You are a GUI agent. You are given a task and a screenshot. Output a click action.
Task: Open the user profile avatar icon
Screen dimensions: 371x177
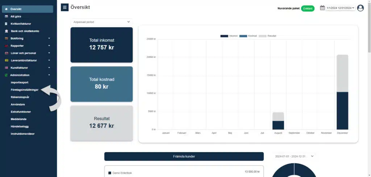point(360,8)
